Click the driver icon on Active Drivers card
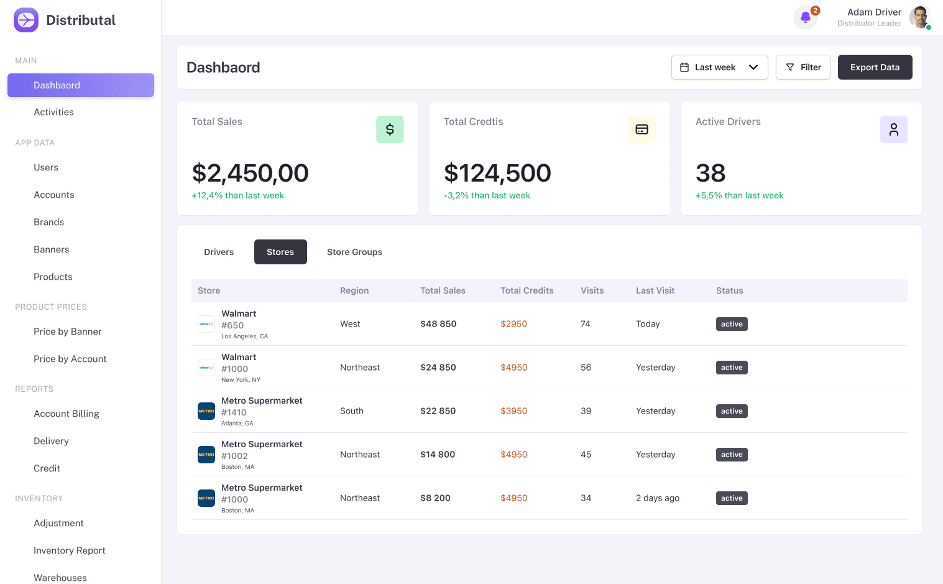943x584 pixels. pyautogui.click(x=893, y=129)
